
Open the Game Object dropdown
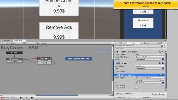pos(150,78)
